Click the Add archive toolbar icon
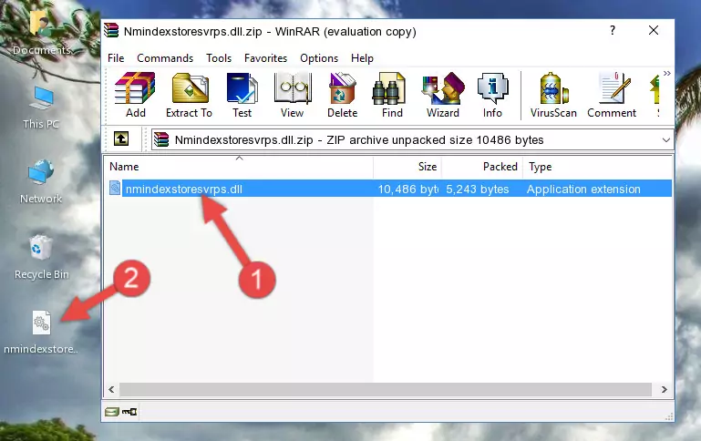 pyautogui.click(x=135, y=95)
